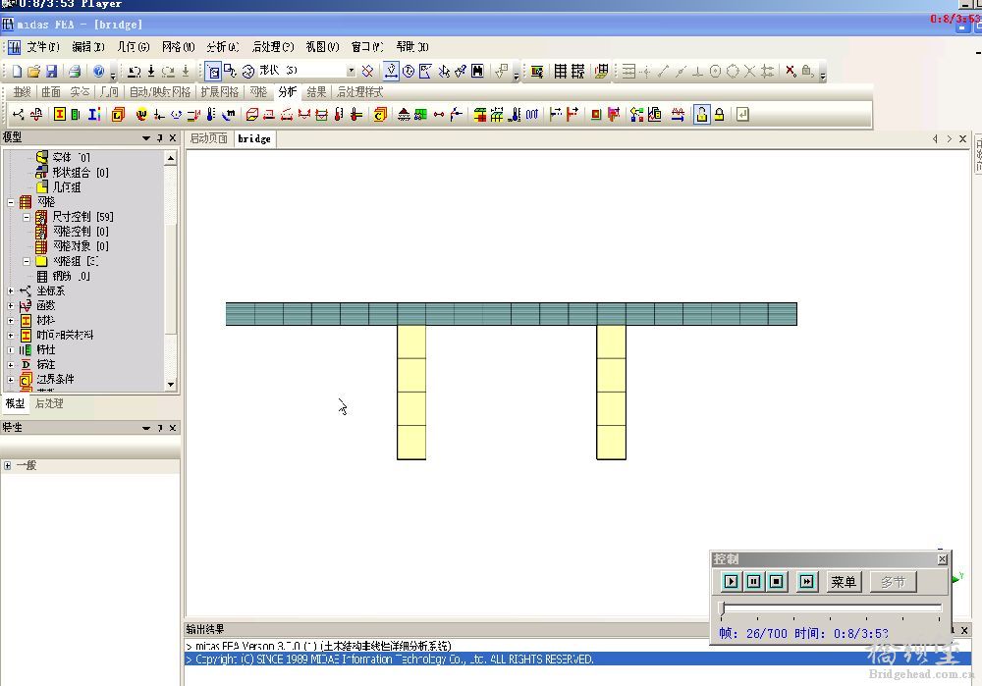This screenshot has height=686, width=982.
Task: Collapse the 尺寸控制 [59] node
Action: [27, 217]
